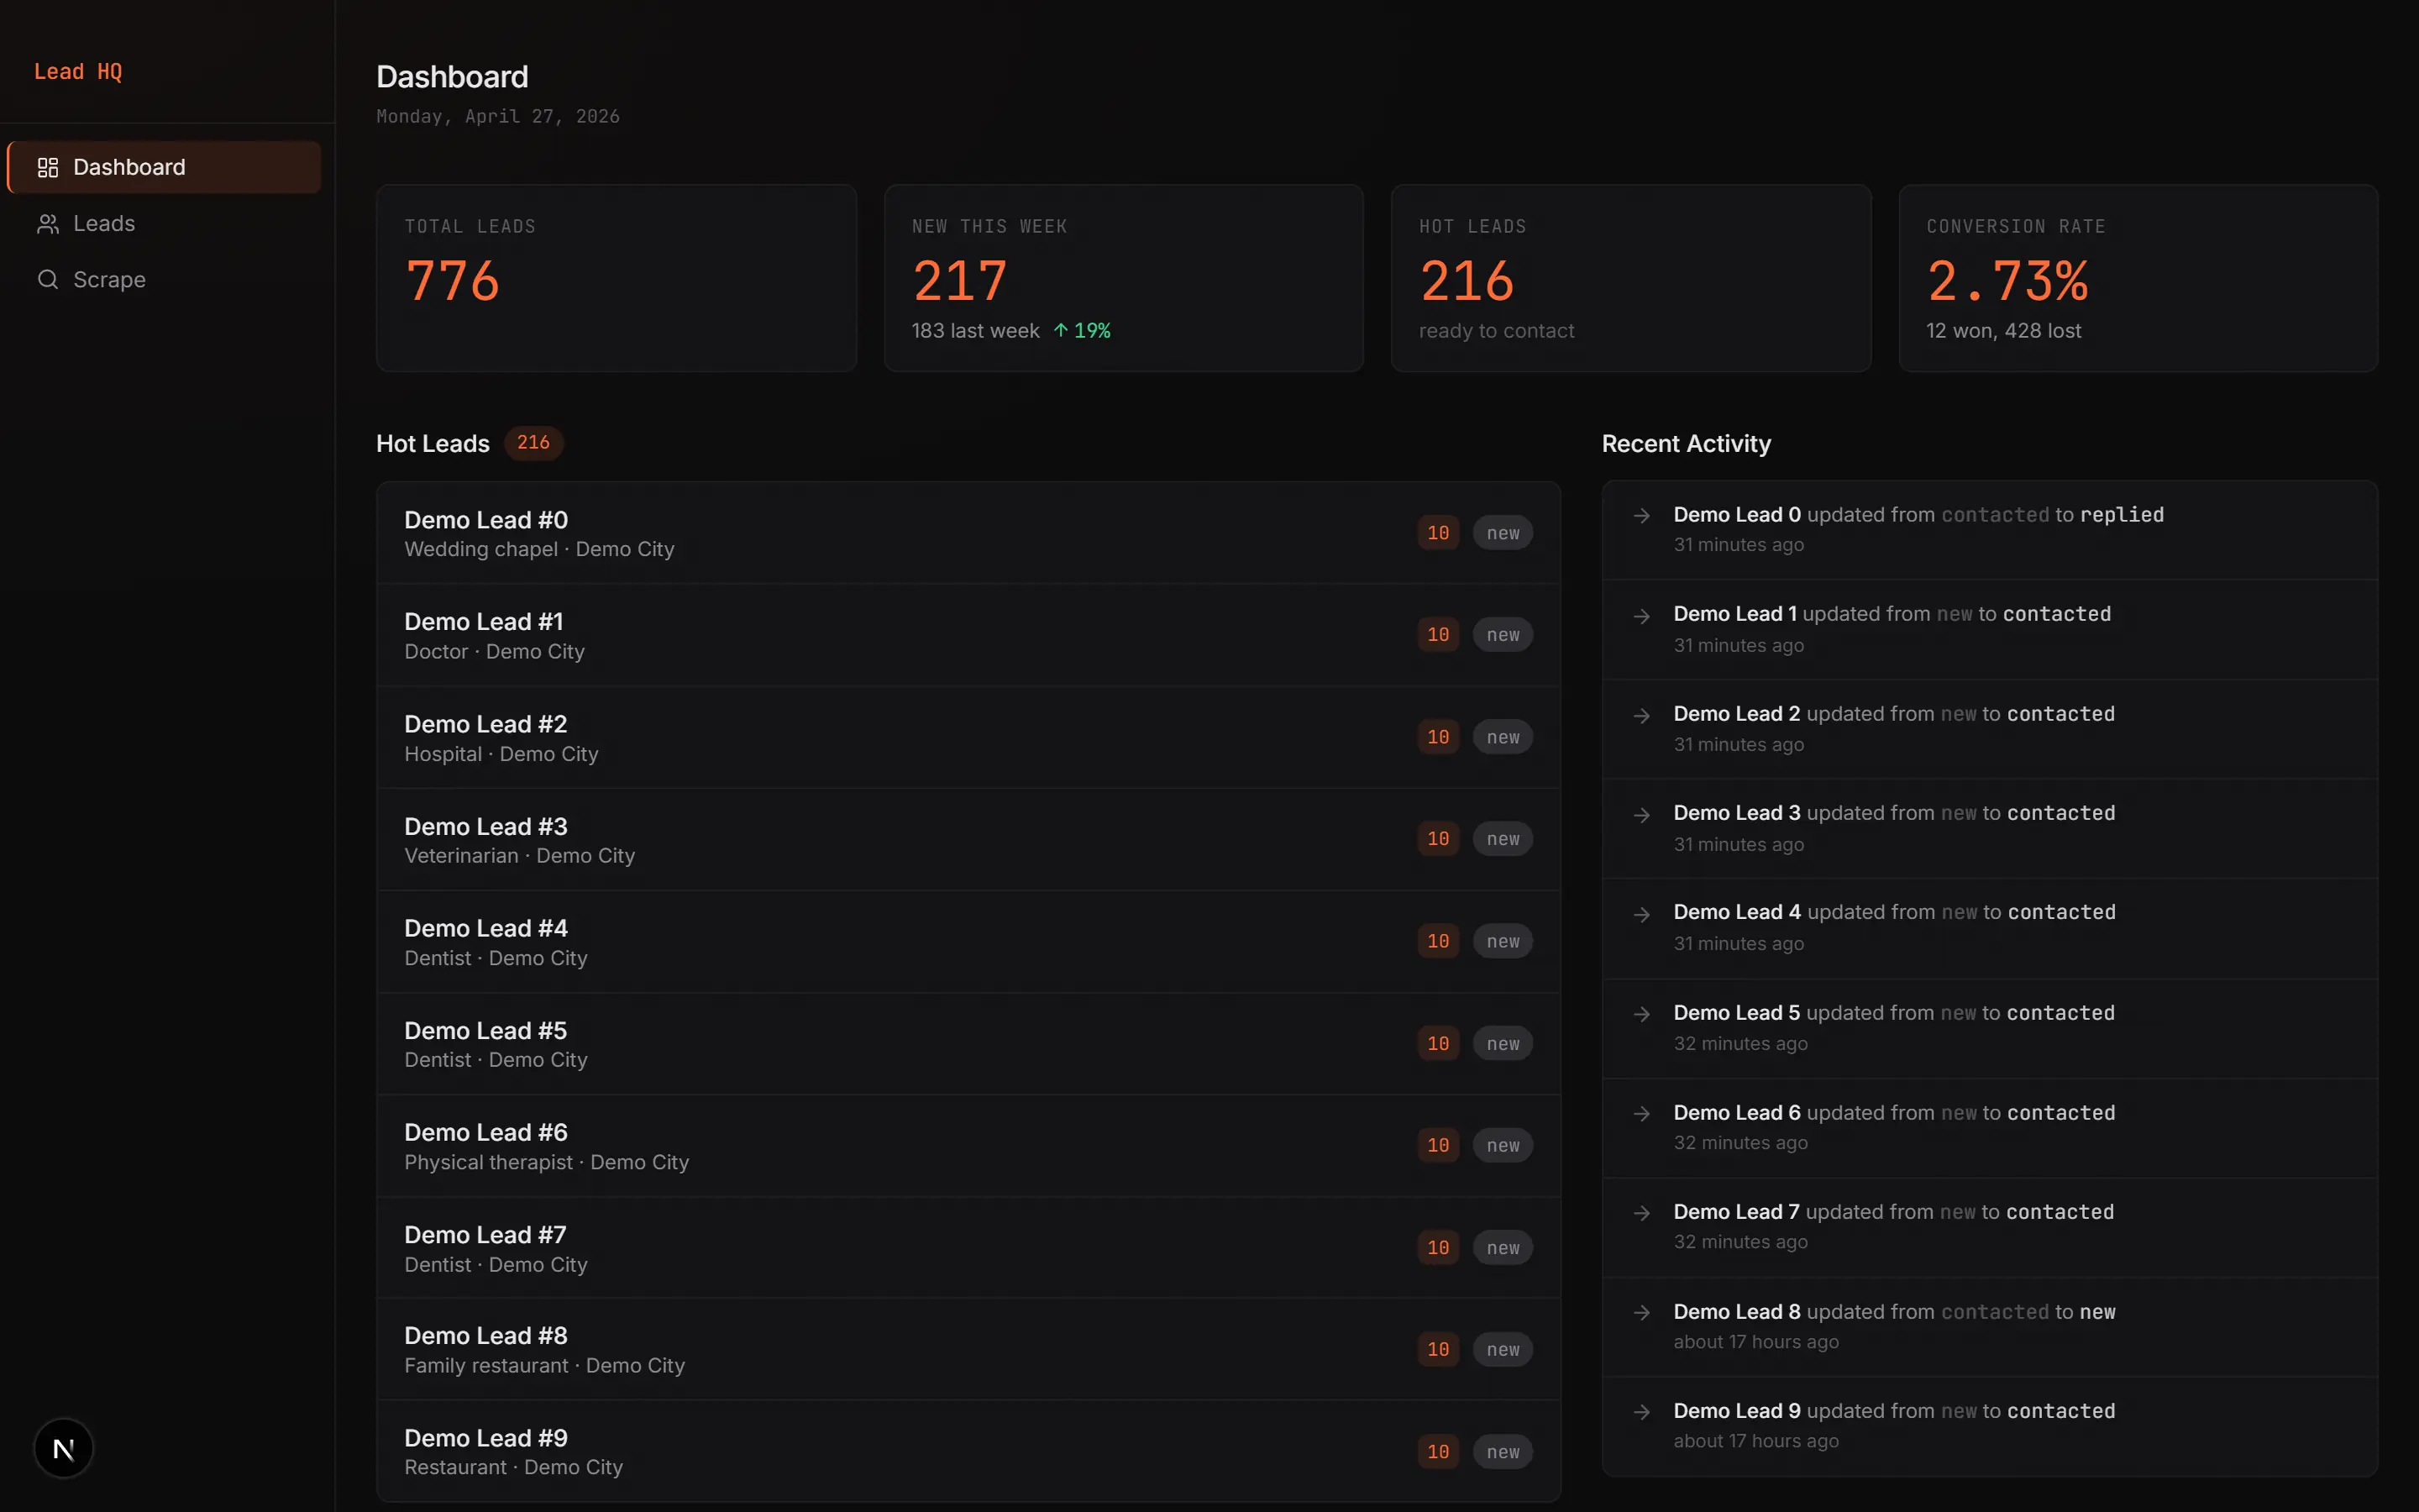Click the Hot Leads stat card

[x=1630, y=278]
